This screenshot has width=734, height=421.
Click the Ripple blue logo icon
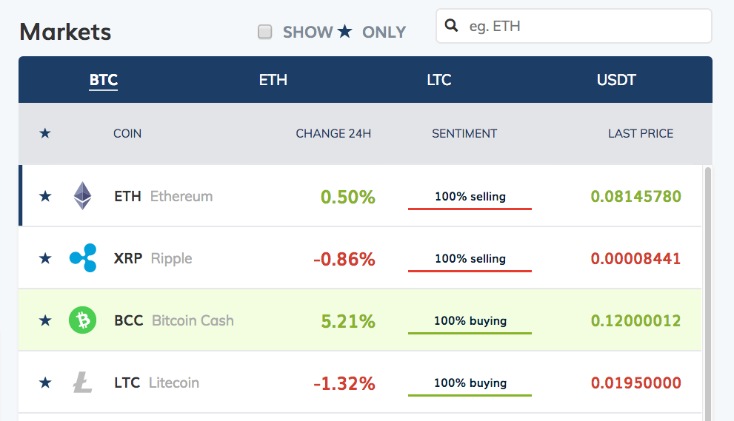[x=83, y=257]
